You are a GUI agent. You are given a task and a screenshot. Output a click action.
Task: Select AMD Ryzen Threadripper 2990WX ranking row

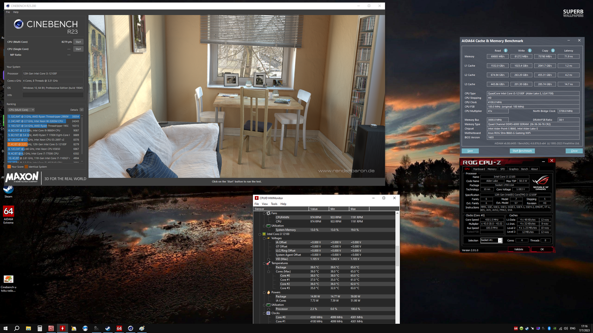coord(43,117)
